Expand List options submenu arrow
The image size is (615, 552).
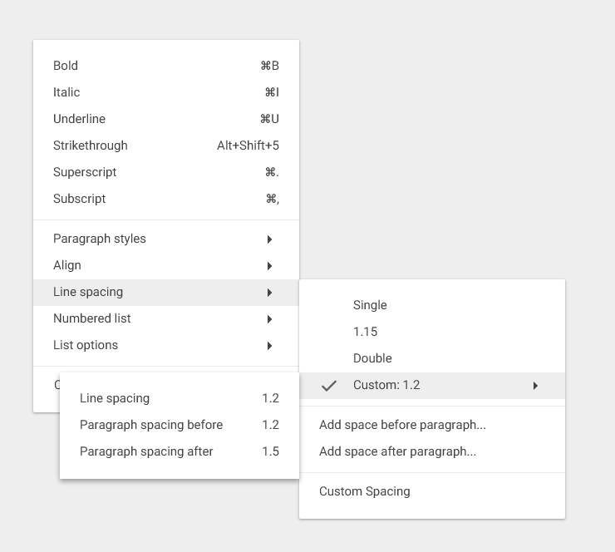(x=269, y=346)
